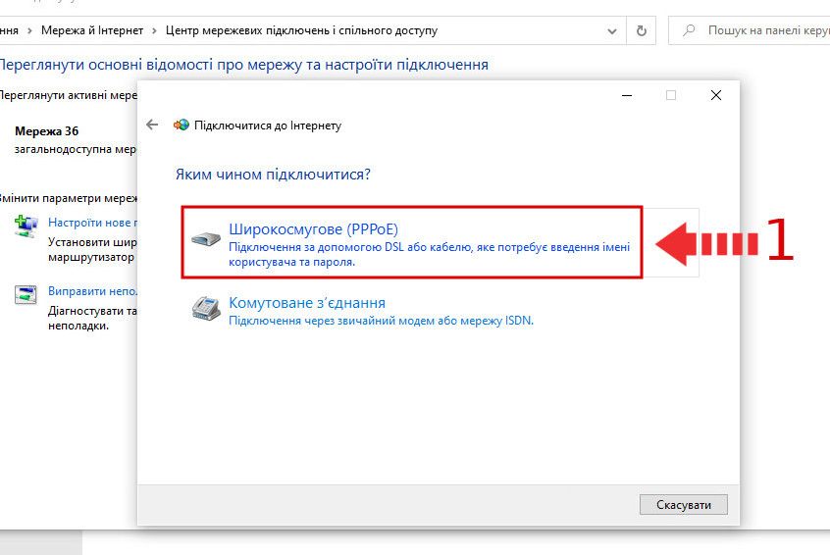Screen dimensions: 830x555
Task: Click the globe icon in the wizard title
Action: coord(182,125)
